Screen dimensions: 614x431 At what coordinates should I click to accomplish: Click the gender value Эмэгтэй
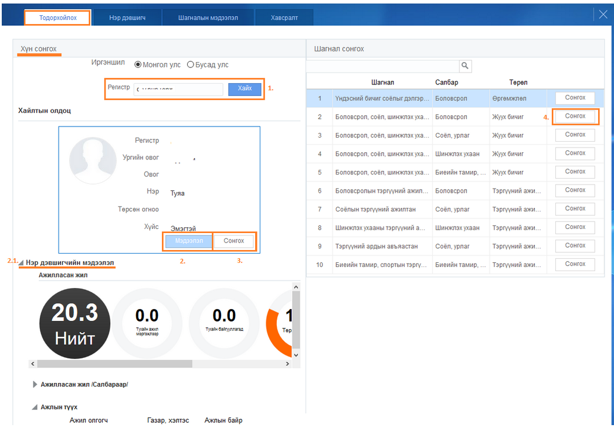pyautogui.click(x=183, y=228)
